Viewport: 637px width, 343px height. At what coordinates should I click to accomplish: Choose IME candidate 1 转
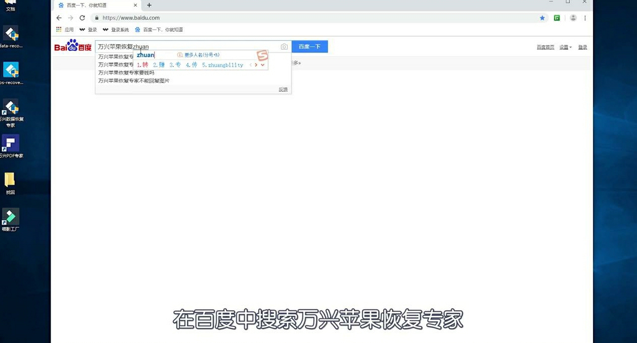tap(143, 65)
